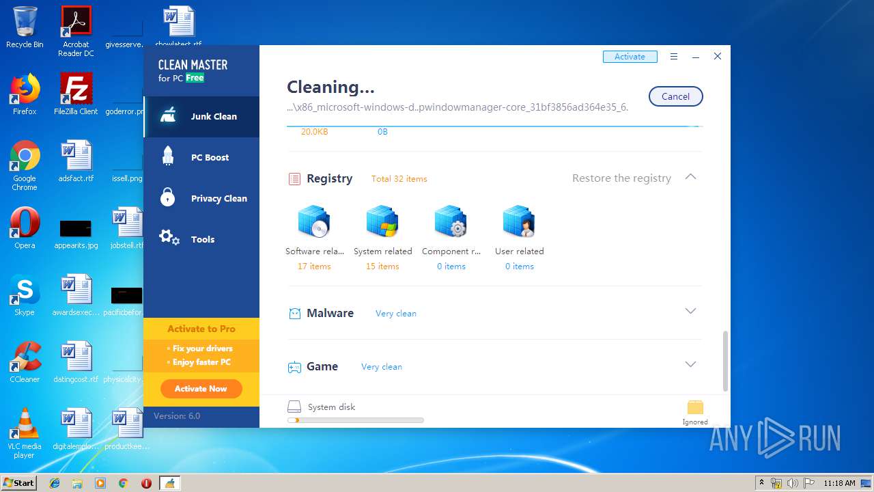
Task: Open Recycle Bin desktop icon
Action: click(x=25, y=27)
